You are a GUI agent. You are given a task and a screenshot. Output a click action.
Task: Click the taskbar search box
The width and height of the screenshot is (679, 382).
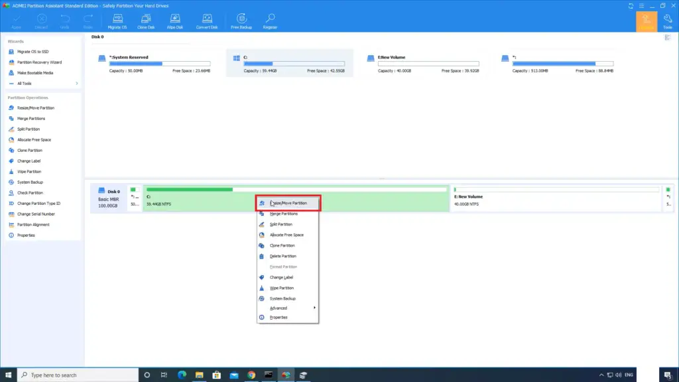tap(78, 375)
